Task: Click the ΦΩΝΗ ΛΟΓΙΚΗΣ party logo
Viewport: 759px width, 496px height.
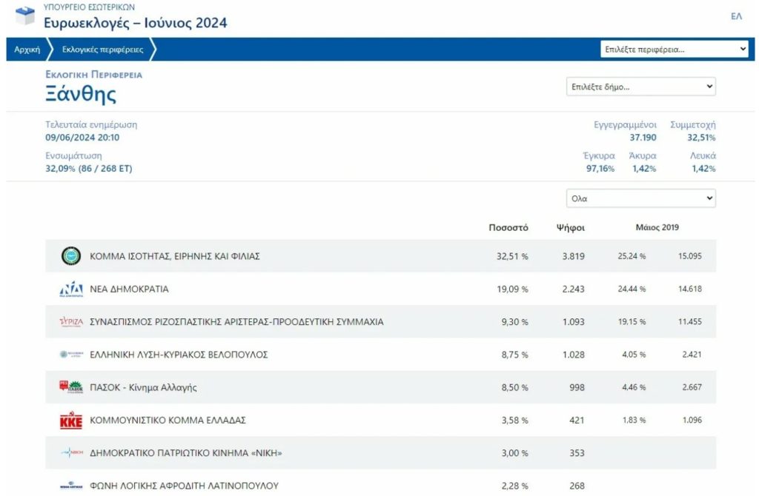Action: [x=71, y=486]
